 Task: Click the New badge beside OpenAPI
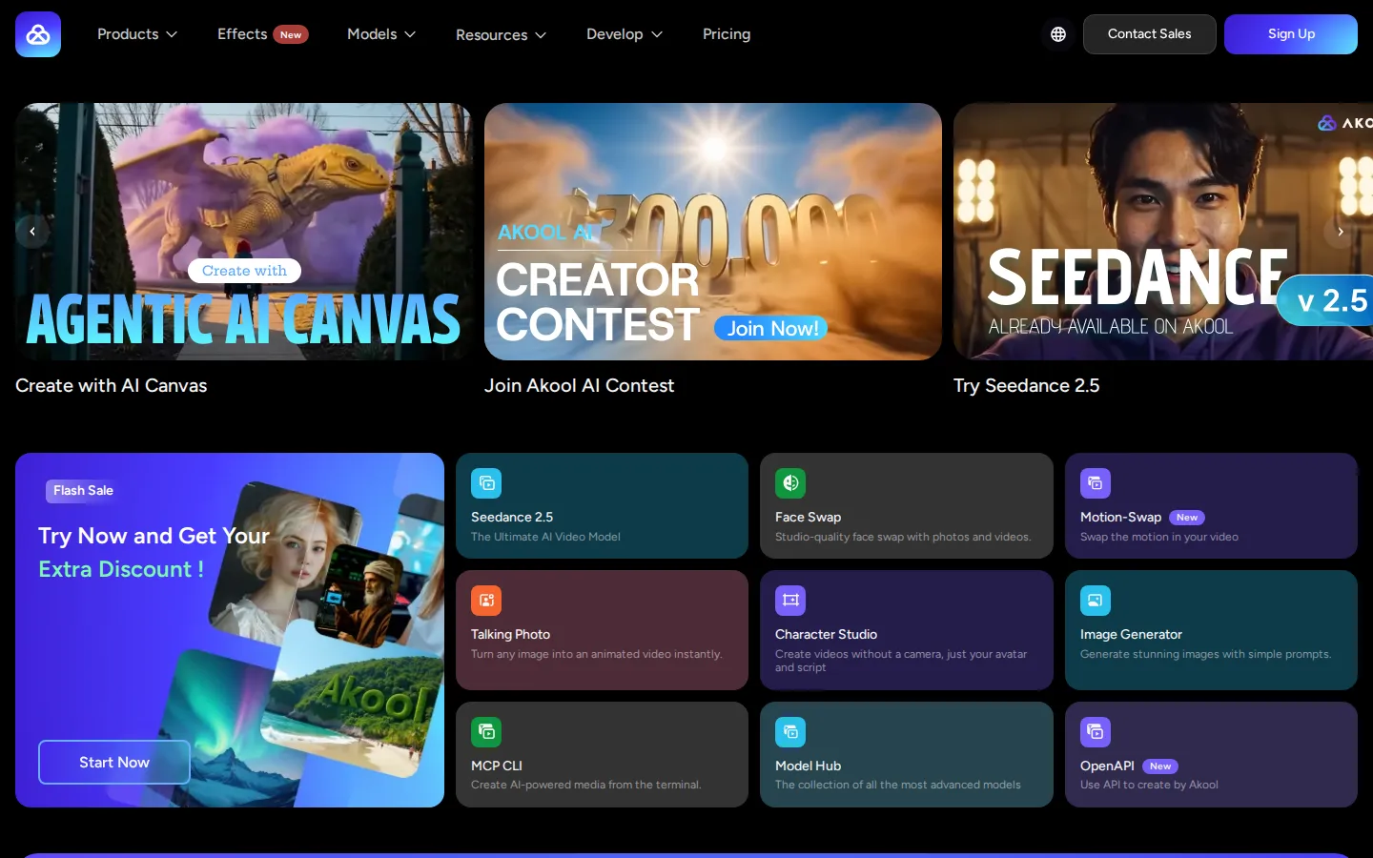[1160, 766]
